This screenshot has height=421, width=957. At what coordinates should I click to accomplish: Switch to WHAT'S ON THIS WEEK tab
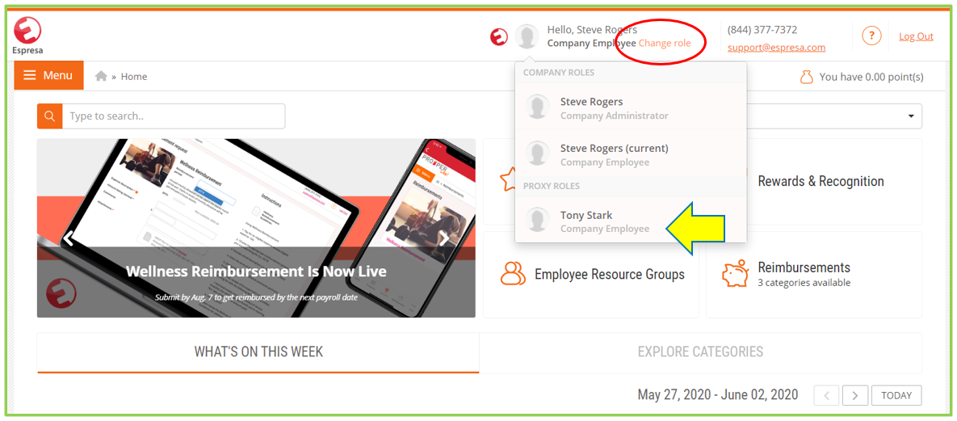click(x=258, y=352)
